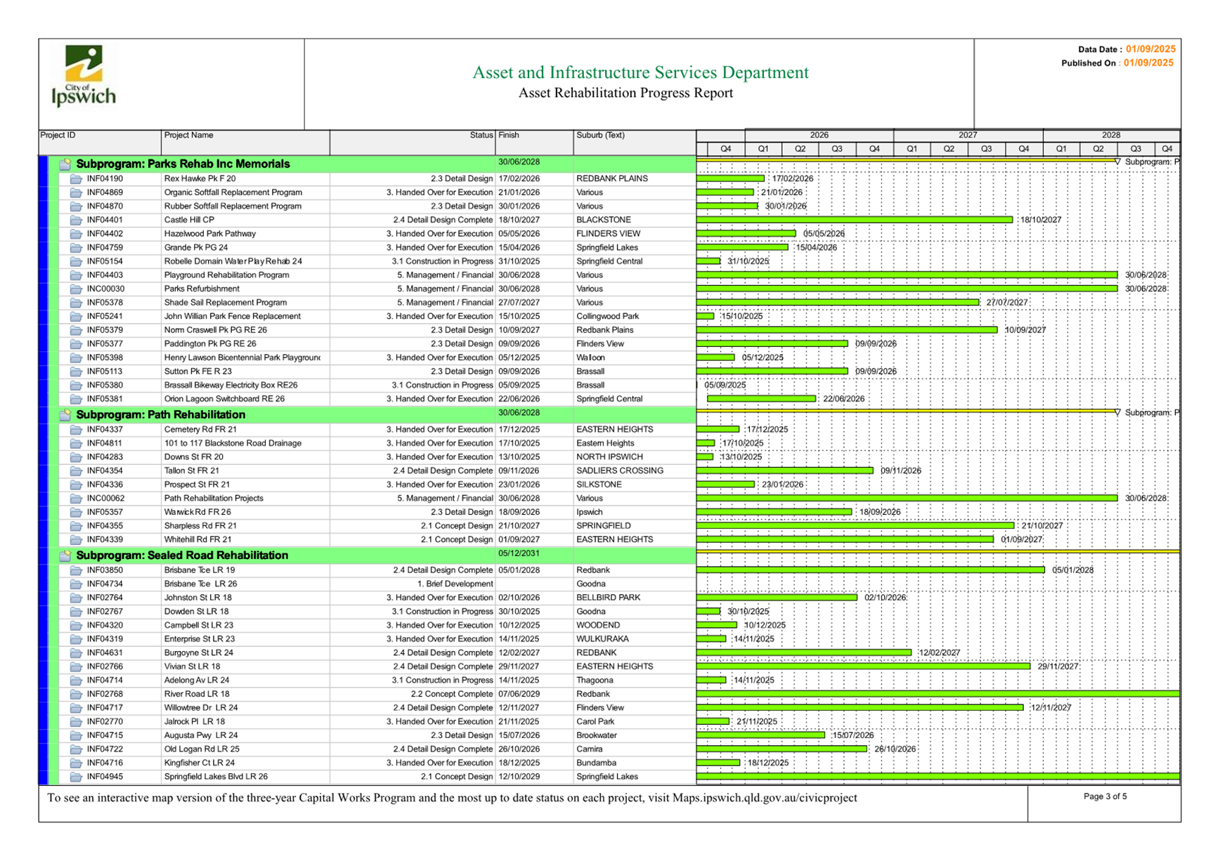Click the Gantt bar for Old Logan Rd LR 25
Screen dimensions: 1220x861
coord(782,749)
